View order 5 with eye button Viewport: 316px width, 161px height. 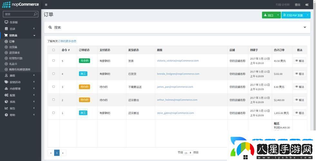click(300, 61)
